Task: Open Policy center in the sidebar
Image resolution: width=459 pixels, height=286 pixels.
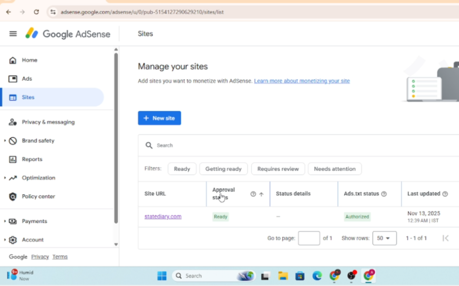Action: point(38,197)
